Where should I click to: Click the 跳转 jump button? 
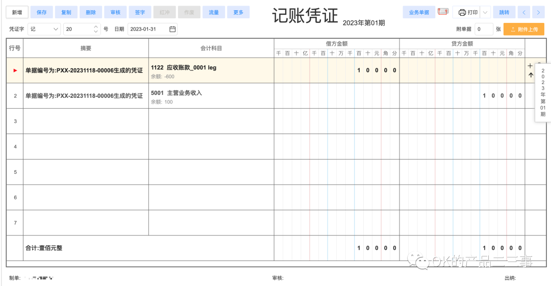pyautogui.click(x=504, y=12)
